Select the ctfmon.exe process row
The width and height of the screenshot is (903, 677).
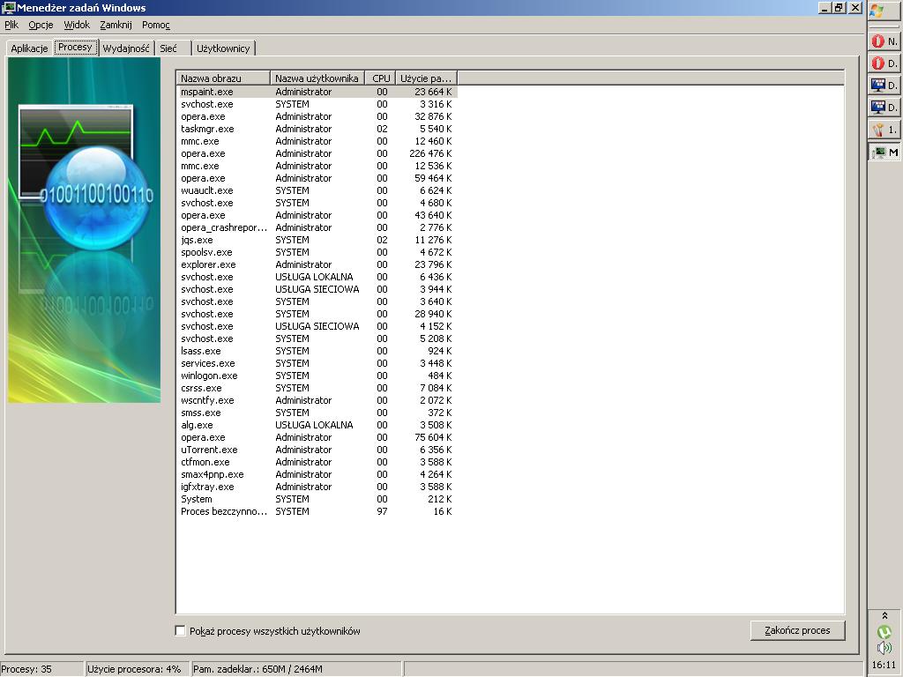tap(317, 462)
